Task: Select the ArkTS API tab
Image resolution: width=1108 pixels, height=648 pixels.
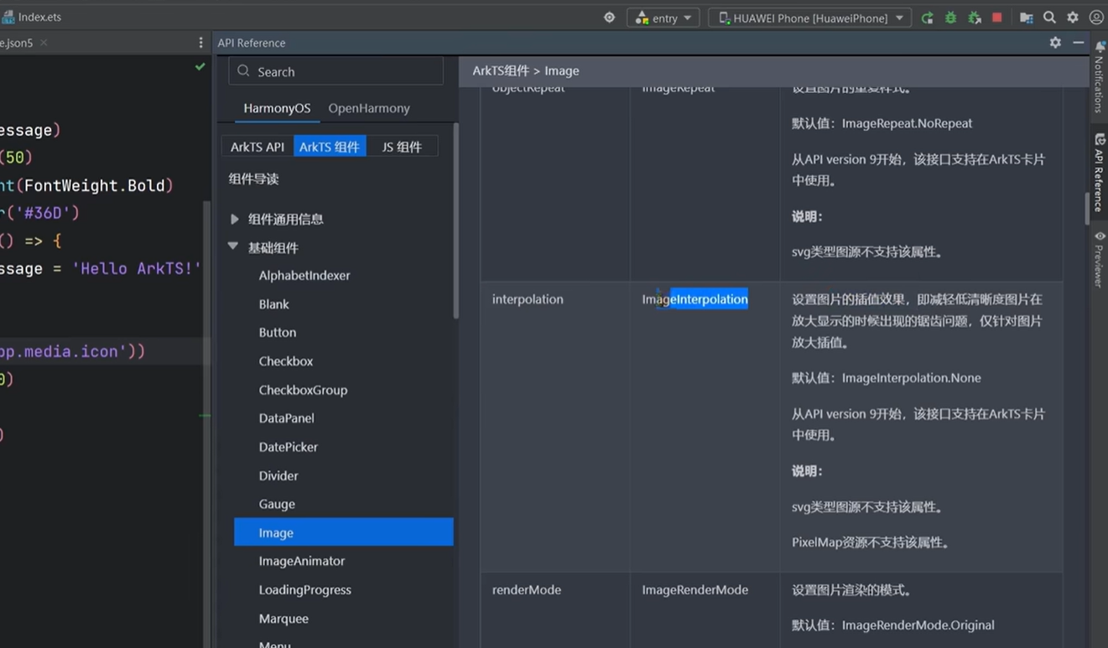Action: [257, 147]
